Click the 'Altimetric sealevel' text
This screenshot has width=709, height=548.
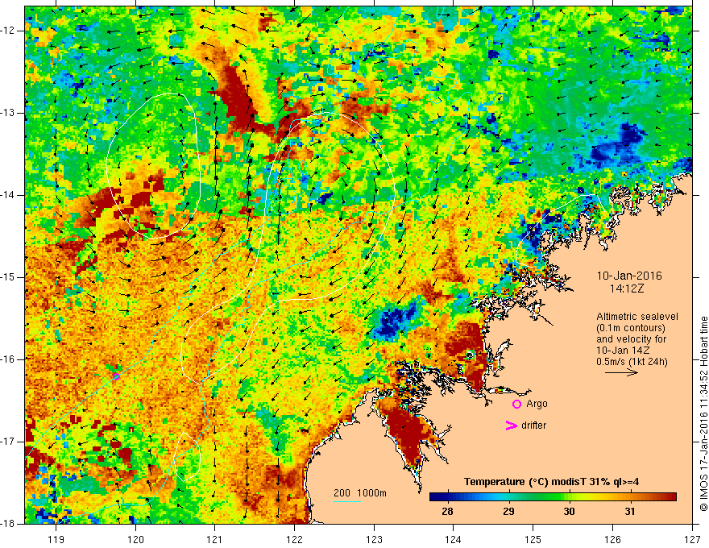[x=637, y=317]
